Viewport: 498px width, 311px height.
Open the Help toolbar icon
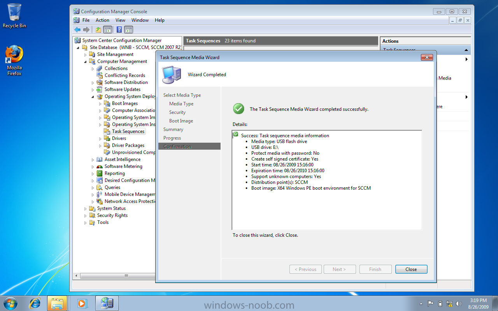[119, 30]
